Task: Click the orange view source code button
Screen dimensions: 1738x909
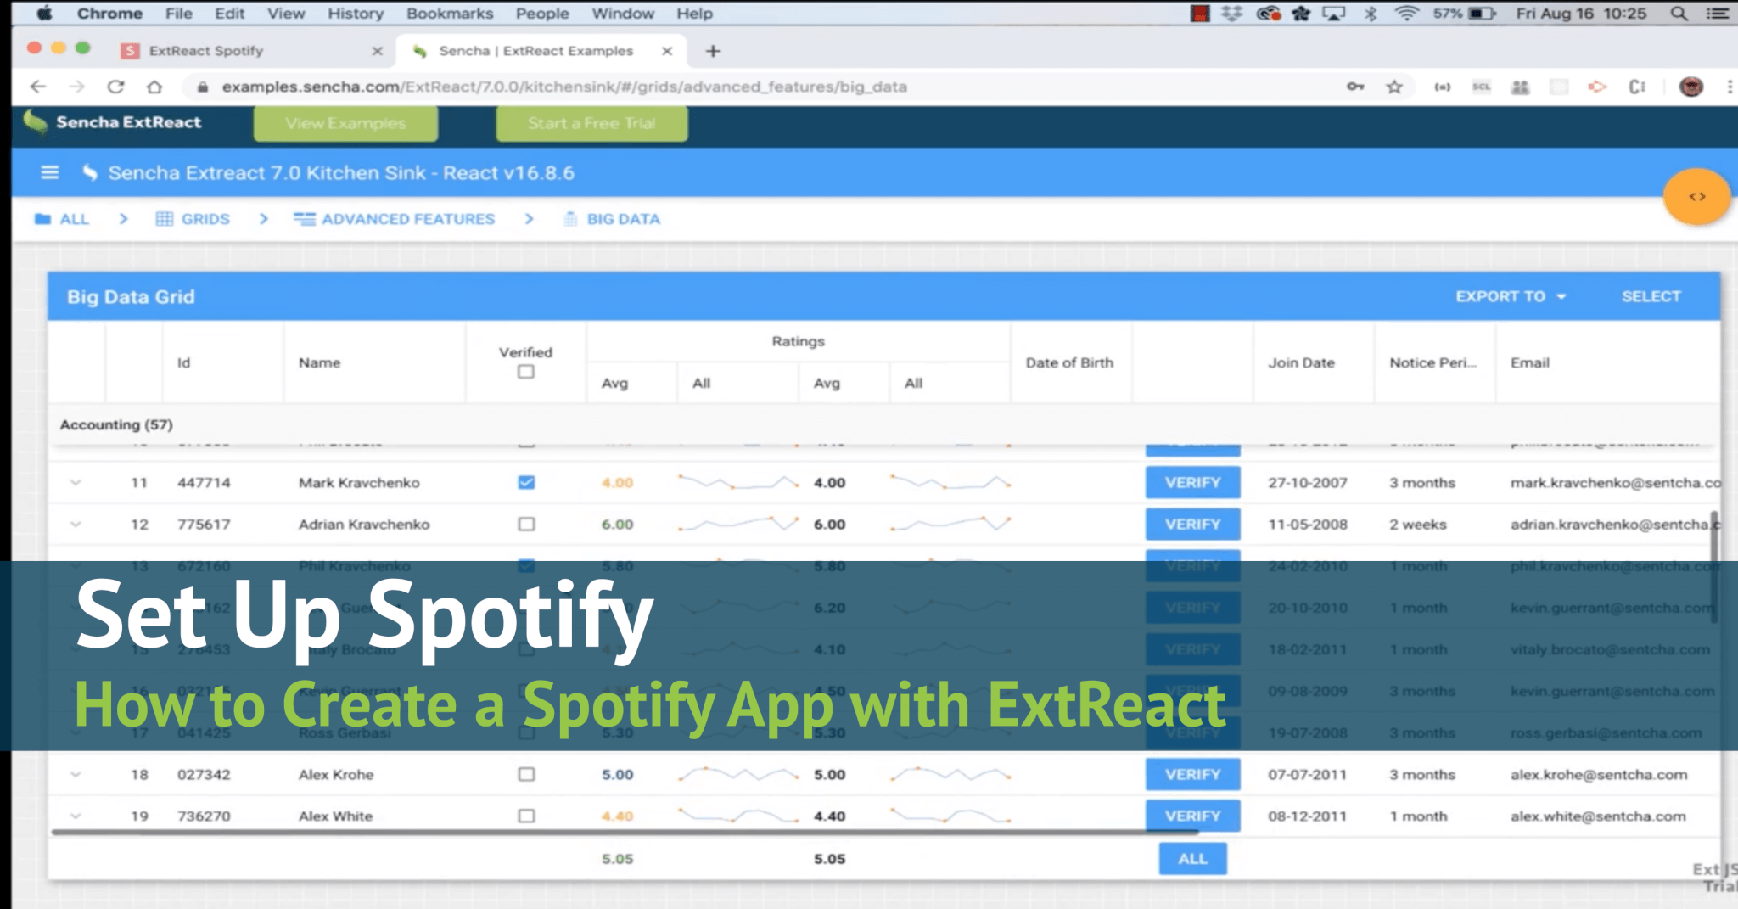Action: 1697,196
